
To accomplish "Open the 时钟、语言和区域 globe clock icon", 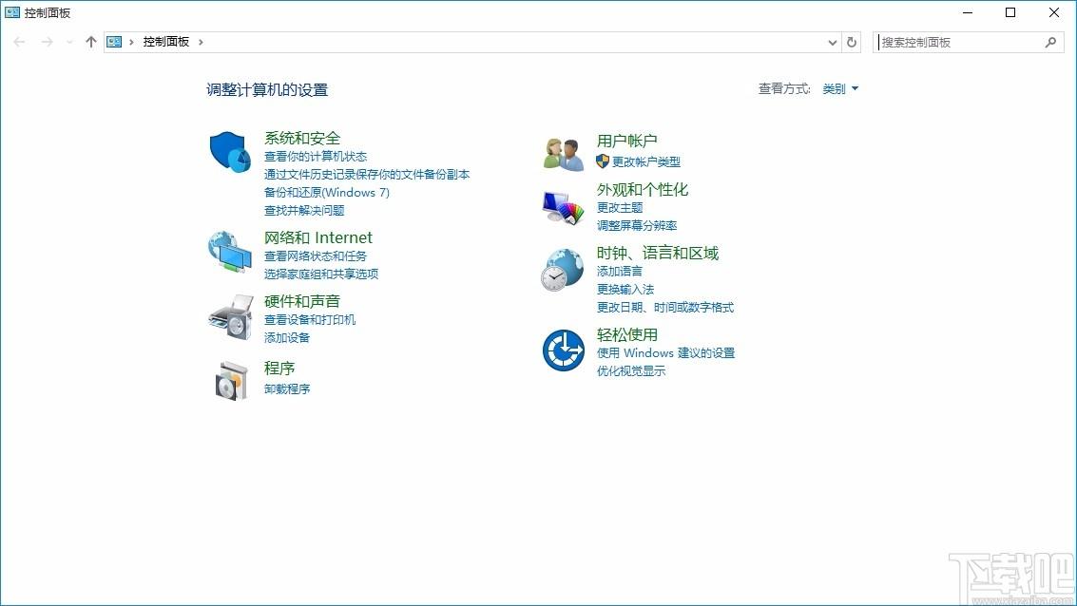I will tap(563, 270).
